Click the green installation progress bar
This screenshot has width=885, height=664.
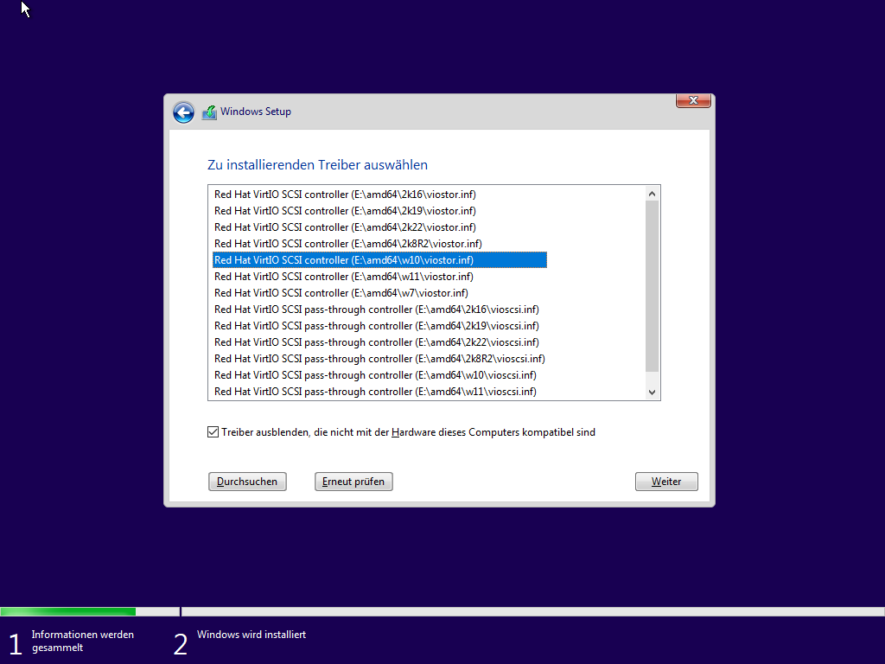click(69, 611)
